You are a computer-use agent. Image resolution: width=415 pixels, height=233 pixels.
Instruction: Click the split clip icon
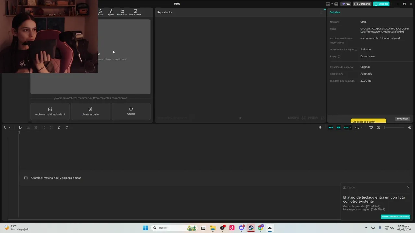[x=36, y=128]
